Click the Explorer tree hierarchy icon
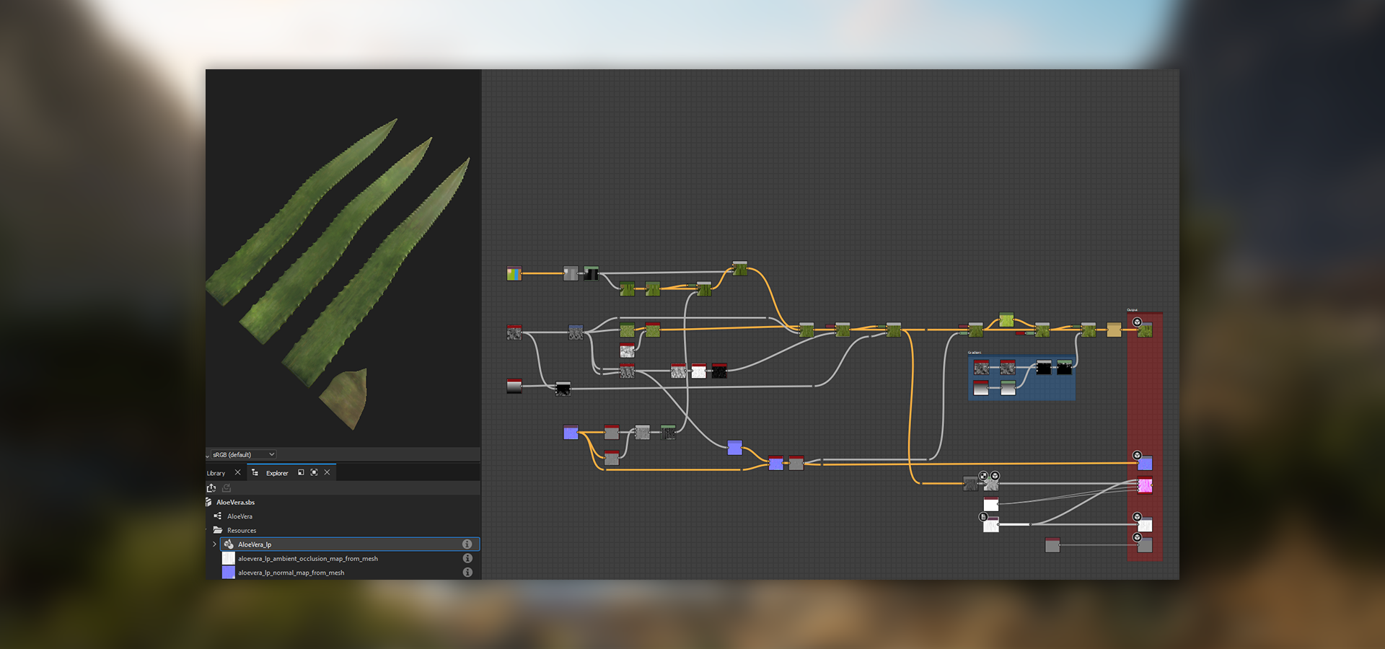Viewport: 1385px width, 649px height. coord(255,472)
